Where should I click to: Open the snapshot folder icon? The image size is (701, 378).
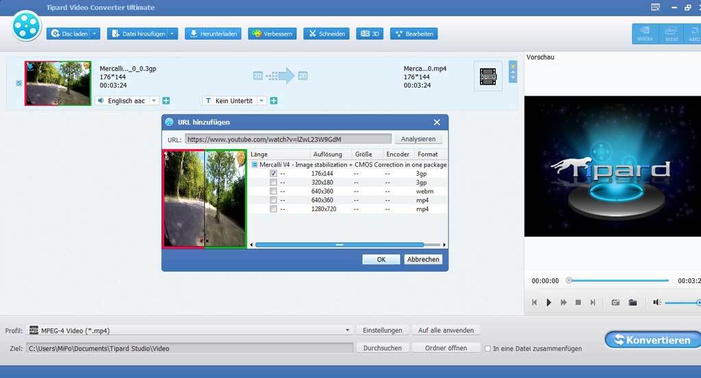633,303
